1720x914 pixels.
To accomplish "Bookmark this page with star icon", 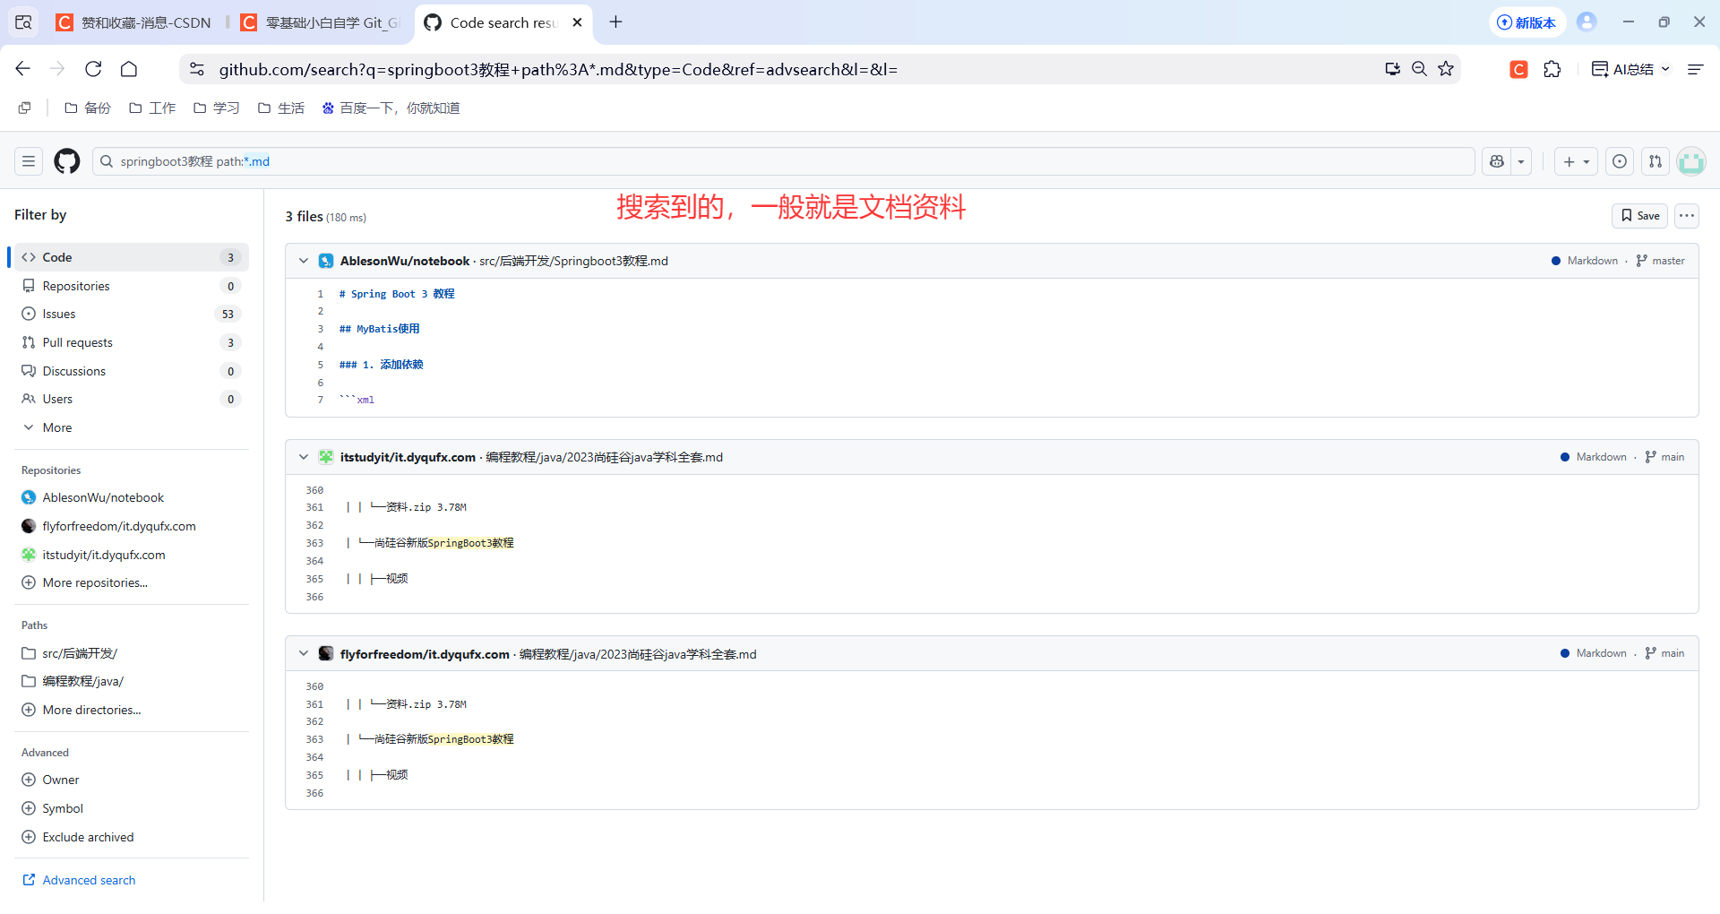I will coord(1446,69).
